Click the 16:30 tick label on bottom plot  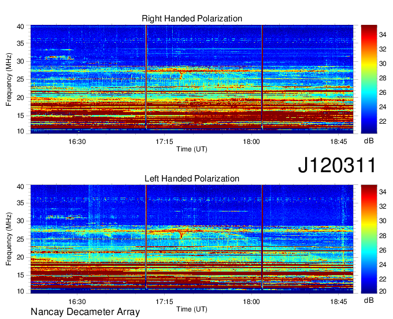(x=77, y=302)
